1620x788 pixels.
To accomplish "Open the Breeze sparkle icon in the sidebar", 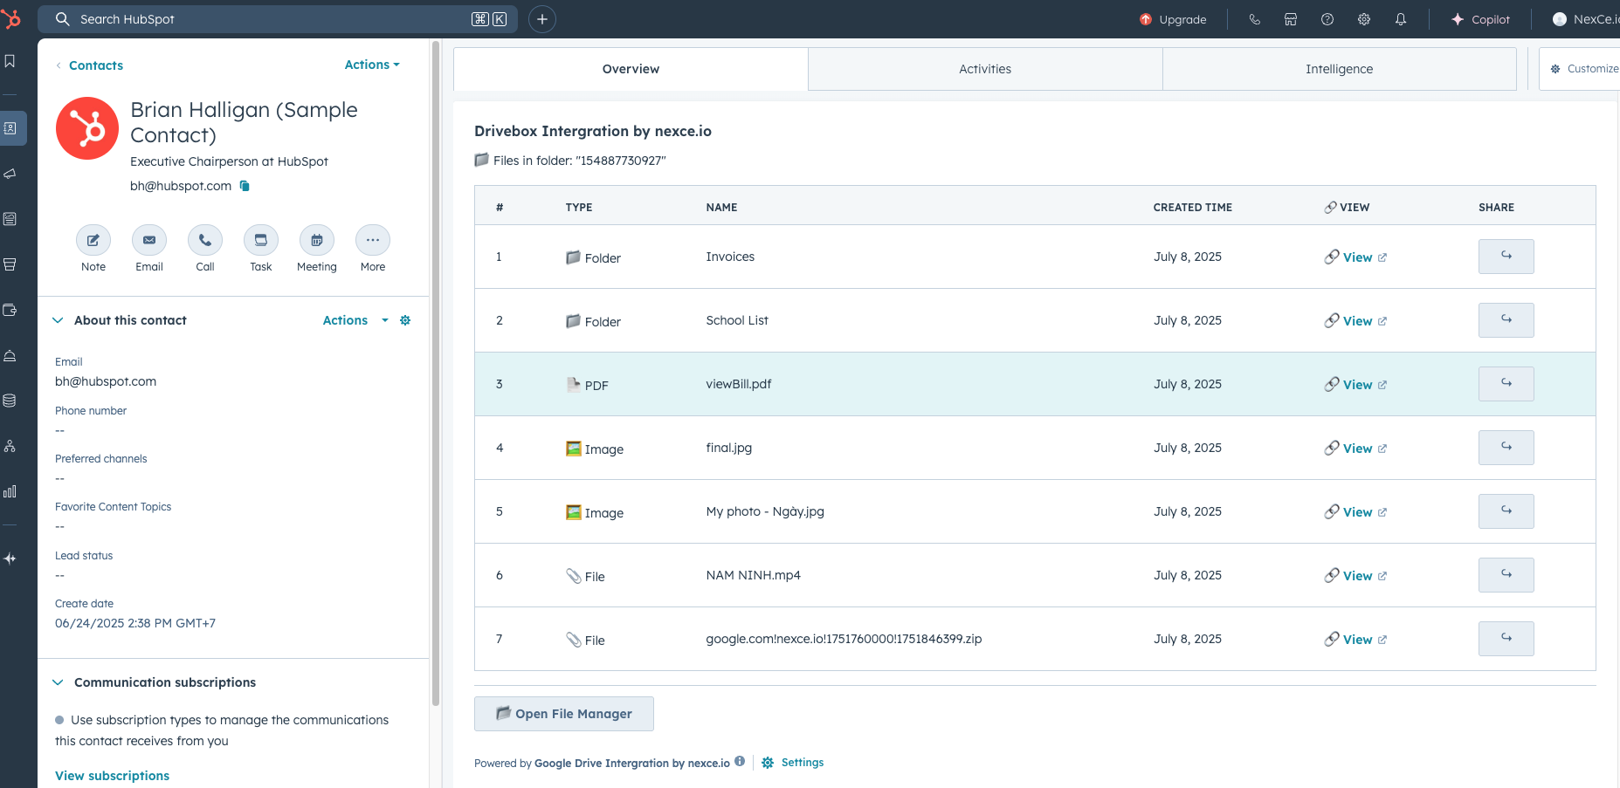I will click(10, 558).
